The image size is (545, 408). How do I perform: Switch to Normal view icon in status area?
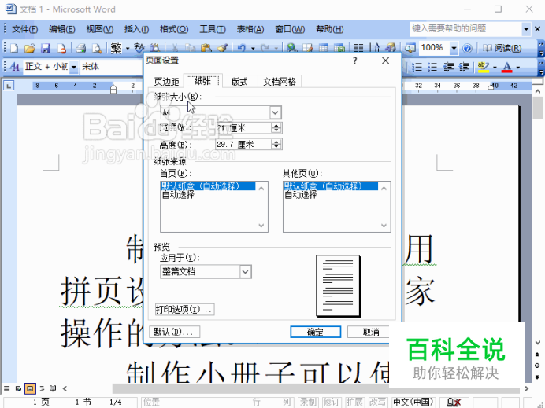(x=7, y=388)
